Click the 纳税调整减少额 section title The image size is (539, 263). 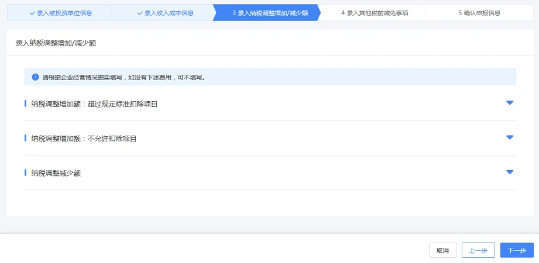pos(56,174)
